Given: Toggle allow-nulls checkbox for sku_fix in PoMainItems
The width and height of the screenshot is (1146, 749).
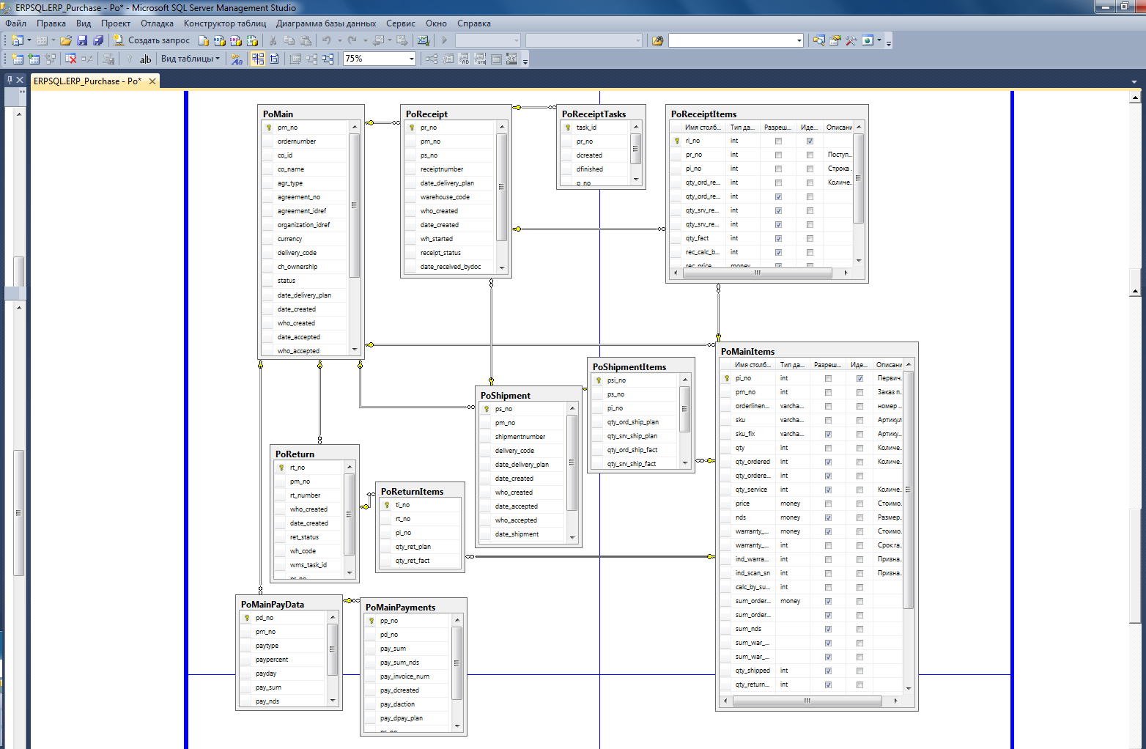Looking at the screenshot, I should coord(828,435).
